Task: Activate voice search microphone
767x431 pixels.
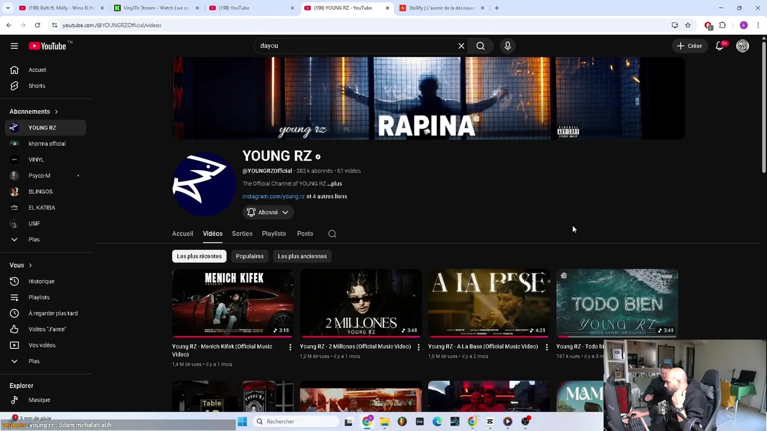Action: click(508, 46)
